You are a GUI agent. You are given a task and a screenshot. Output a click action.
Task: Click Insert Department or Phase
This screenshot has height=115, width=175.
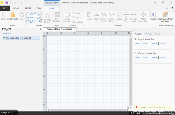[x=165, y=17]
